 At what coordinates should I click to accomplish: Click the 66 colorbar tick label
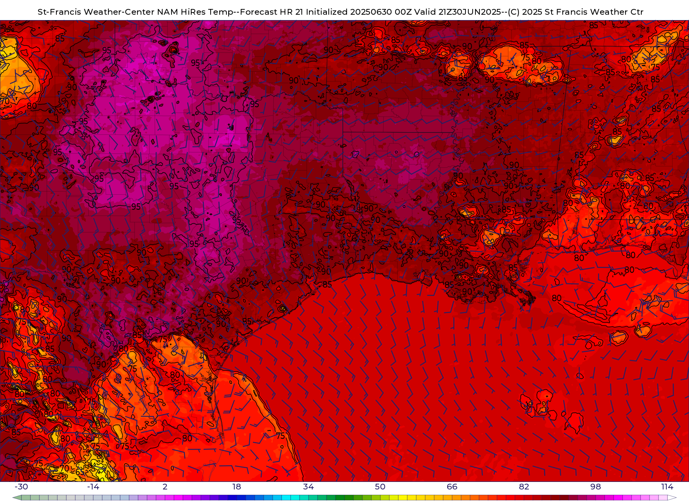(452, 487)
